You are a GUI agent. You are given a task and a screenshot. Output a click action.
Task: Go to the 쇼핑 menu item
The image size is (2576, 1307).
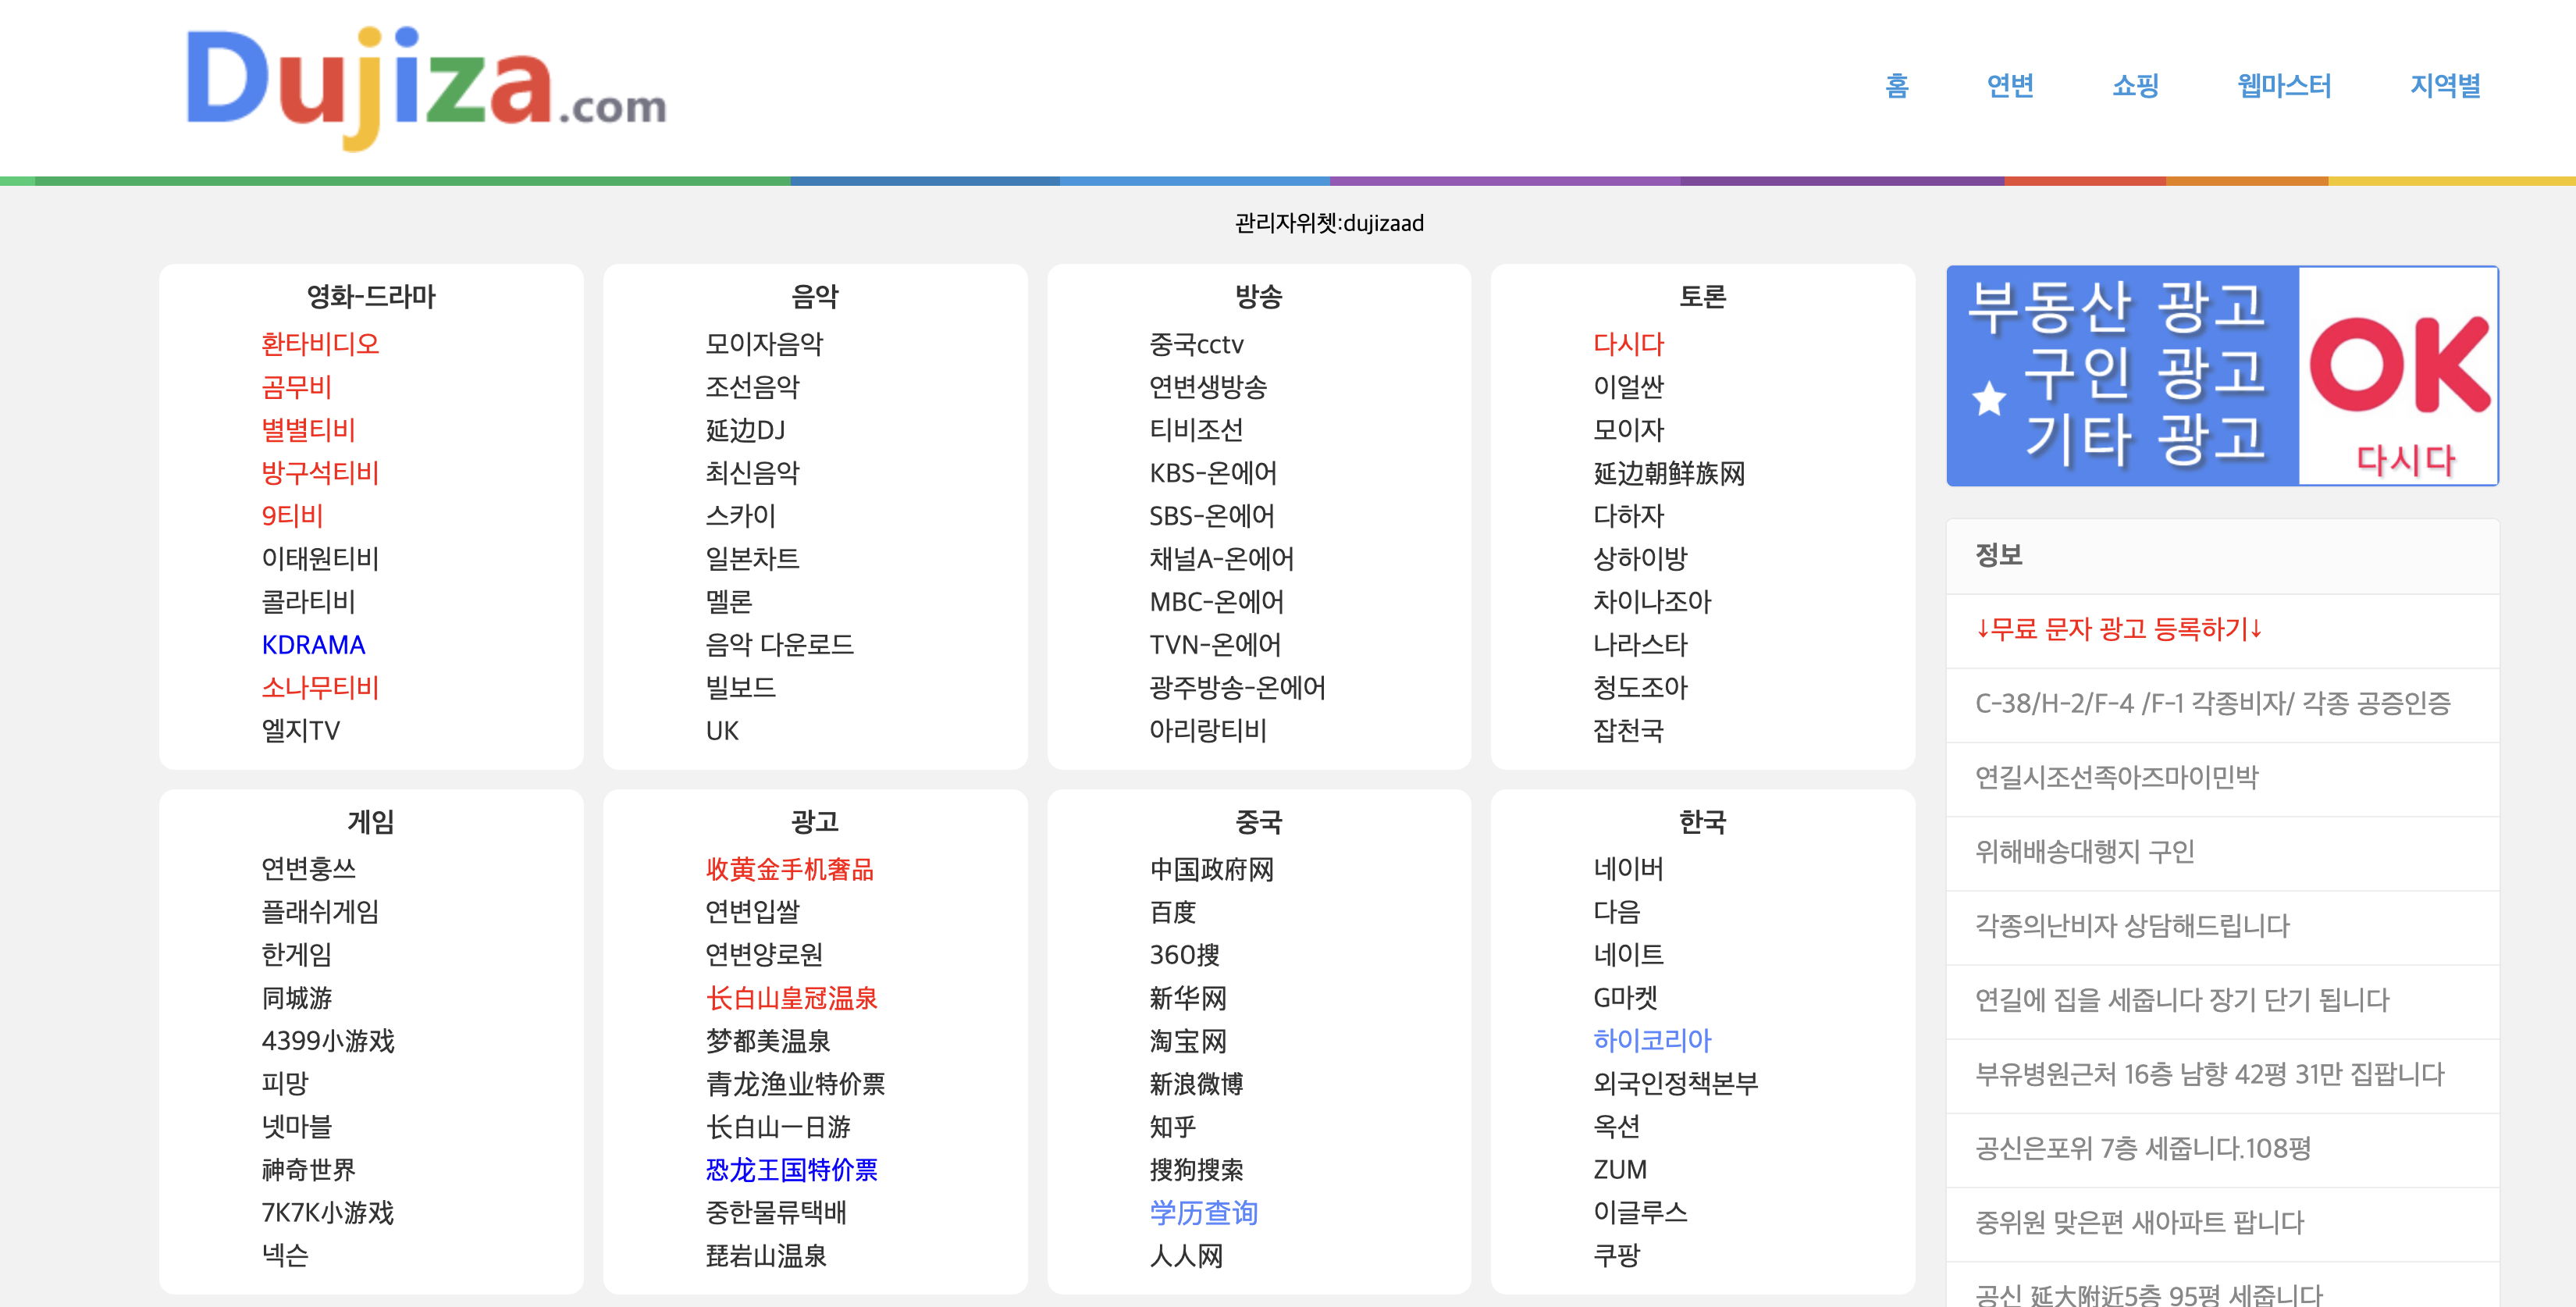[2135, 86]
